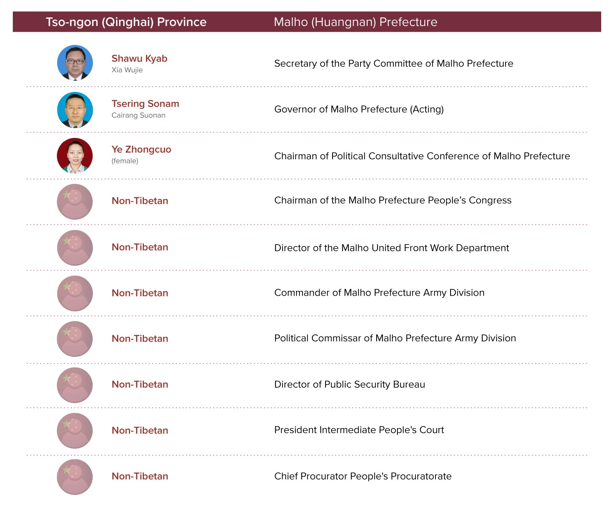Click Shawu Kyab's portrait photo
The image size is (614, 506).
[75, 63]
